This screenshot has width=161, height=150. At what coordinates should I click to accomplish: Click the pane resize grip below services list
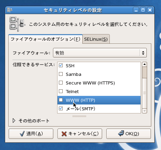(x=80, y=116)
